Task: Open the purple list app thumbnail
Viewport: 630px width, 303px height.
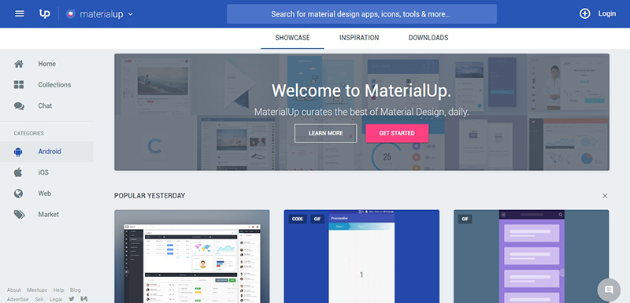Action: pos(531,257)
